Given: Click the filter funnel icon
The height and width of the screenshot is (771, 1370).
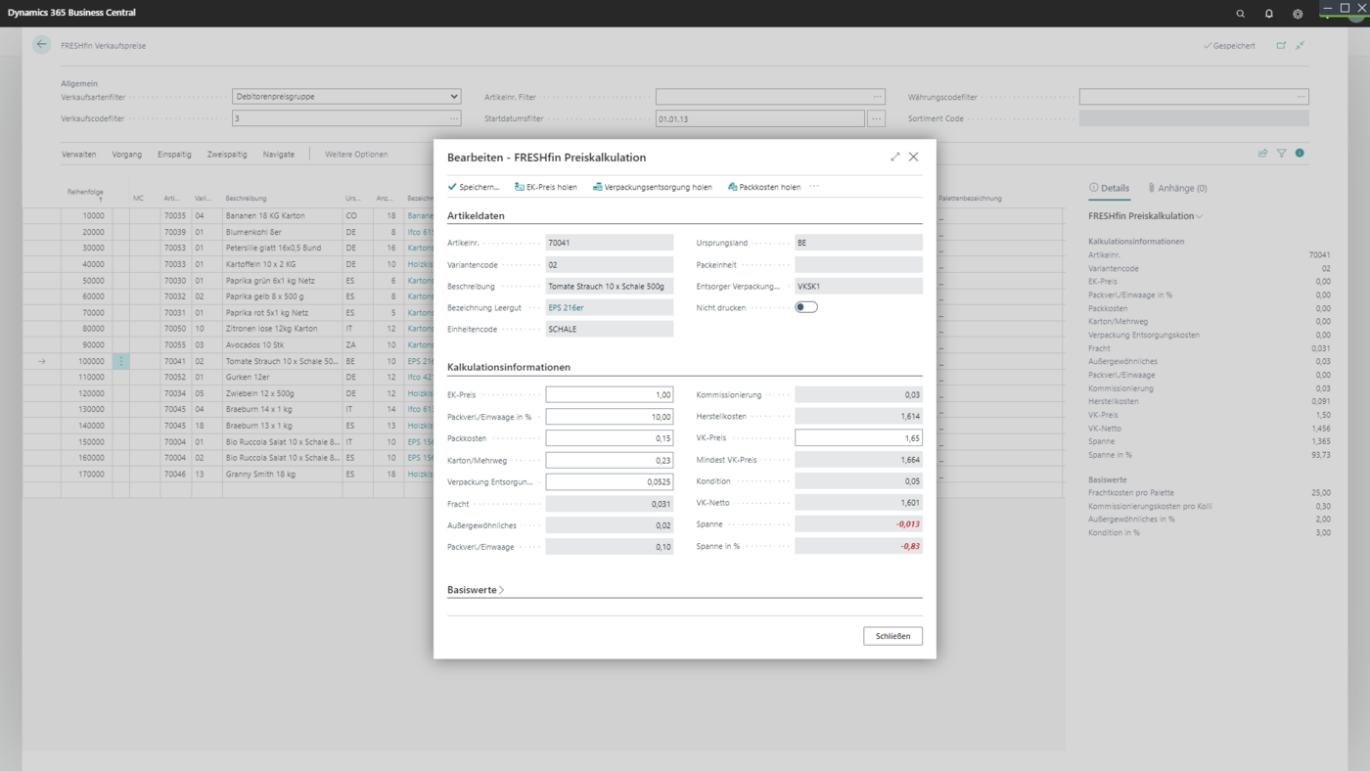Looking at the screenshot, I should (1281, 154).
